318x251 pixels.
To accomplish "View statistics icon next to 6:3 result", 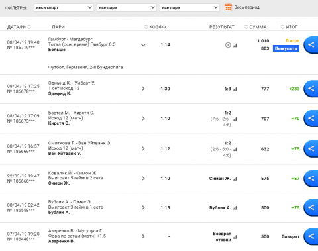I will 235,89.
